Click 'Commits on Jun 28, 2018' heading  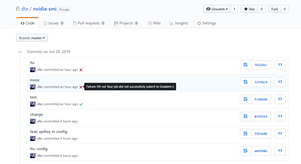point(49,52)
